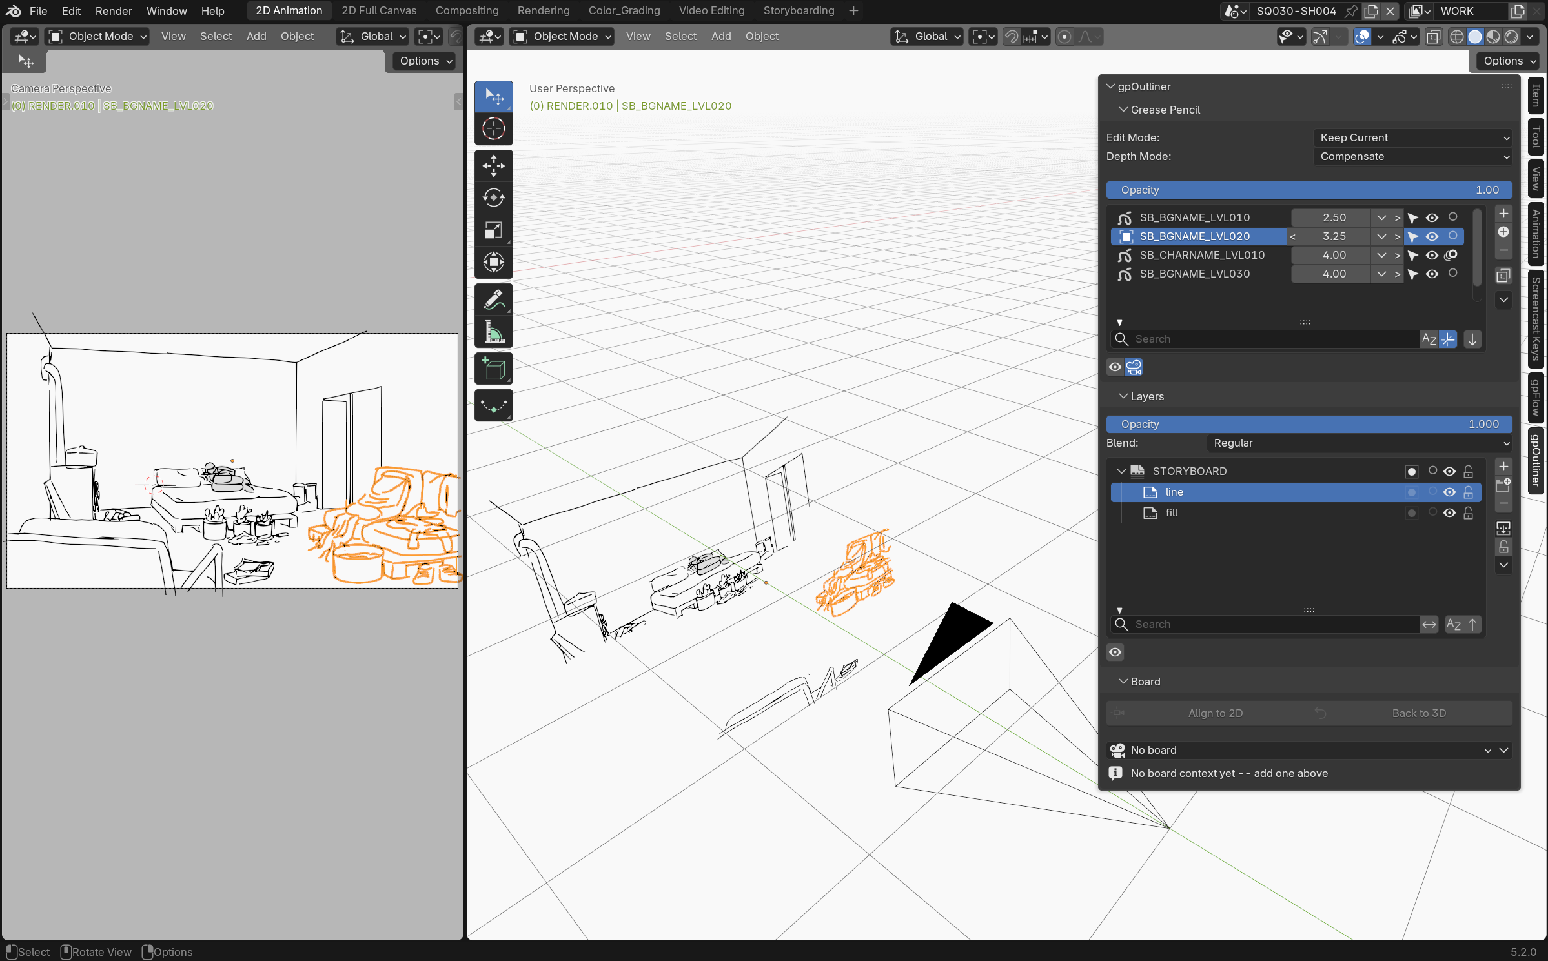The image size is (1548, 961).
Task: Hide the fill layer
Action: click(x=1449, y=512)
